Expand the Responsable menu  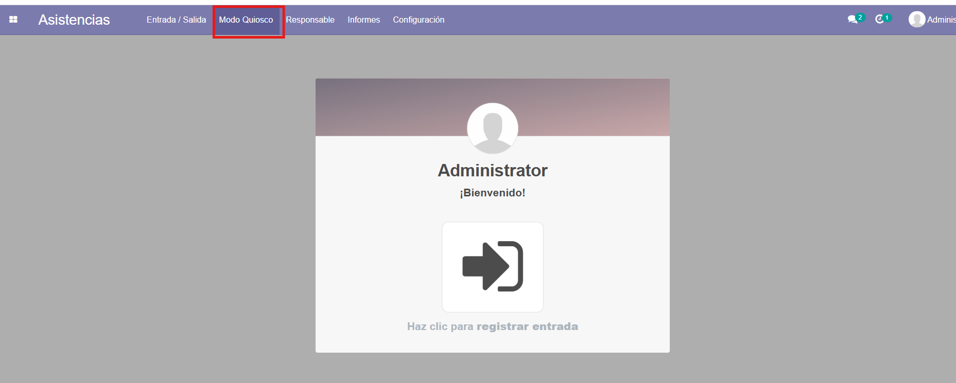coord(310,20)
